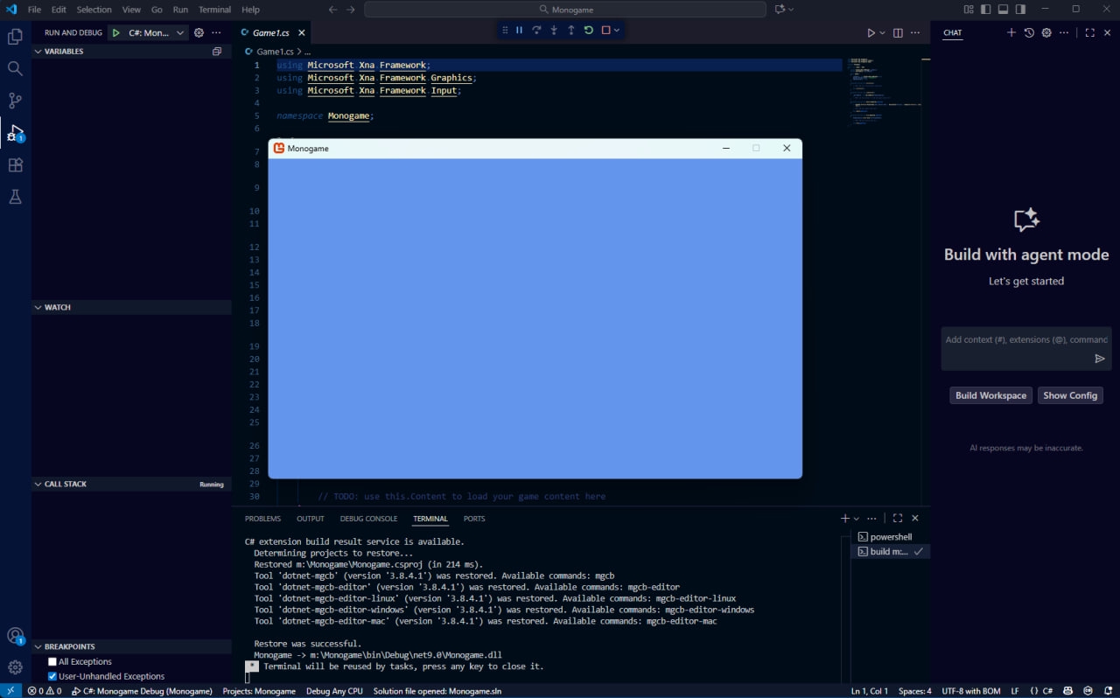Open the Extensions view icon

[x=14, y=164]
